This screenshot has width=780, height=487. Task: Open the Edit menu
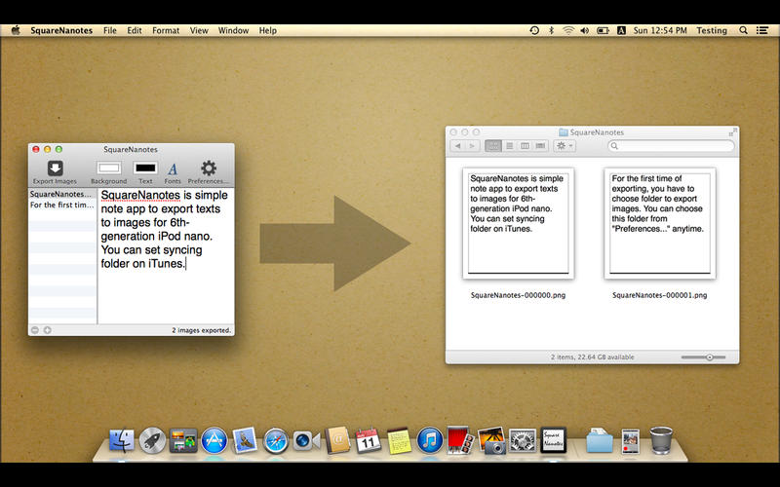[135, 30]
